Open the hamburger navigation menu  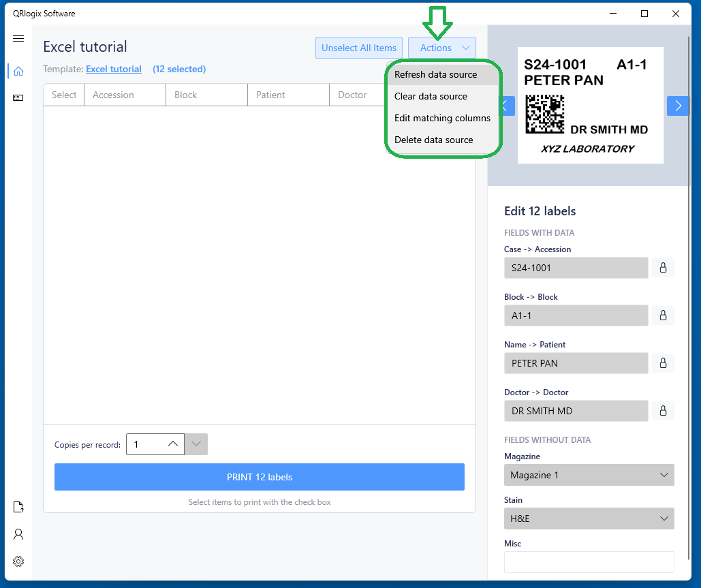pos(18,39)
